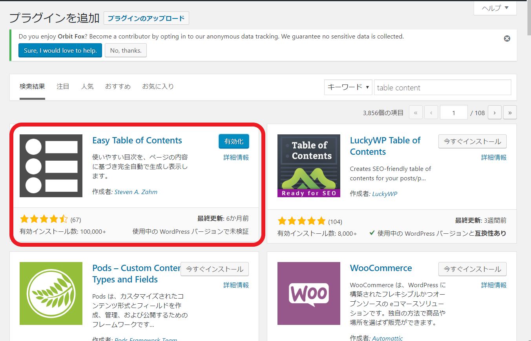Open 詳細情報 for WooCommerce

[x=494, y=285]
